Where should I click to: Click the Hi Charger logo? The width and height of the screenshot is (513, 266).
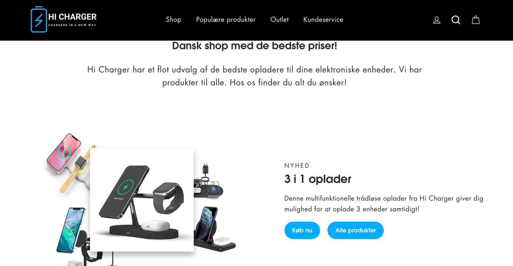click(64, 19)
